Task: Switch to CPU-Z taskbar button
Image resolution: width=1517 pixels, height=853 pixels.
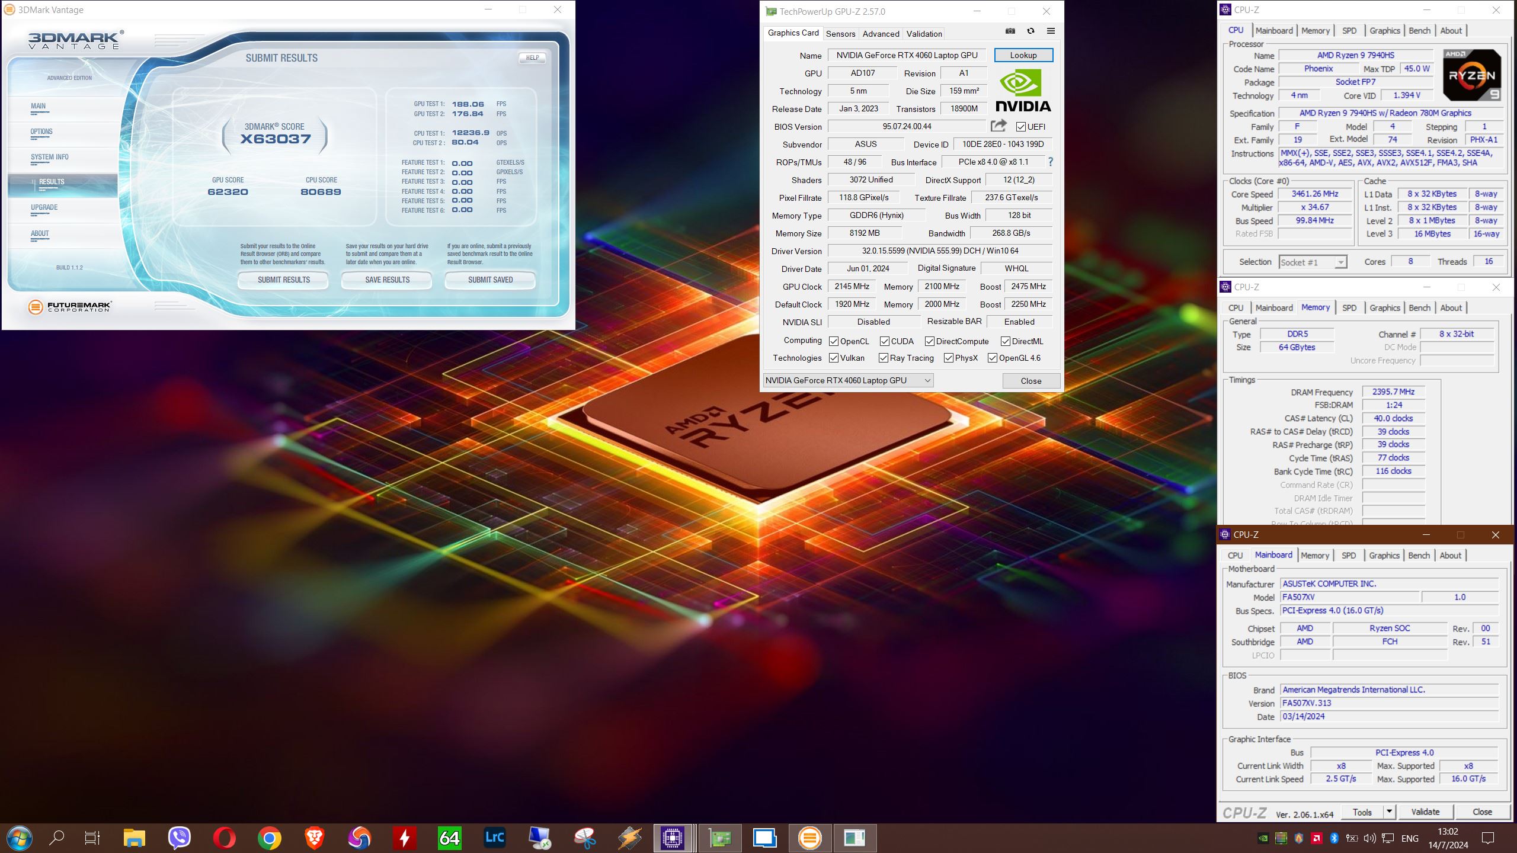Action: (673, 838)
